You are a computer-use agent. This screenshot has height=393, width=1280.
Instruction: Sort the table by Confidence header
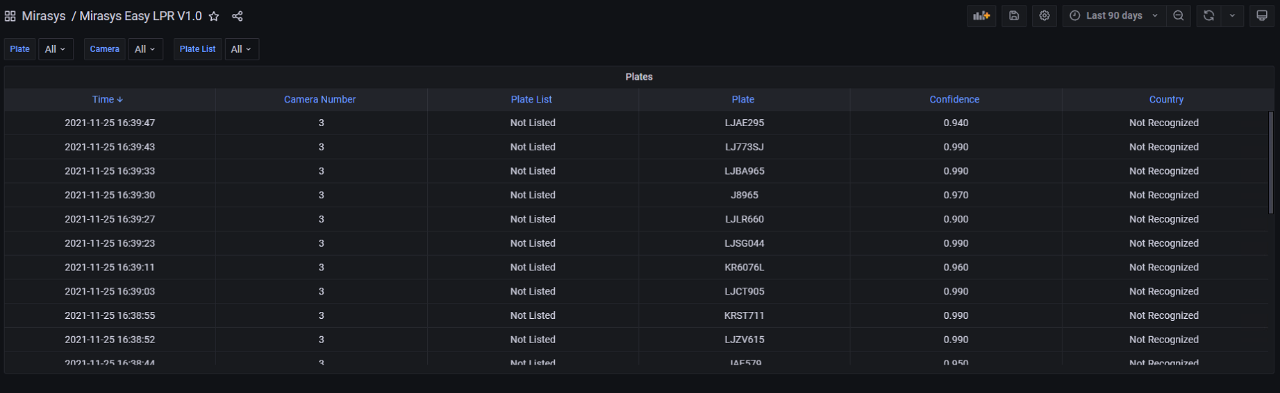pos(954,100)
